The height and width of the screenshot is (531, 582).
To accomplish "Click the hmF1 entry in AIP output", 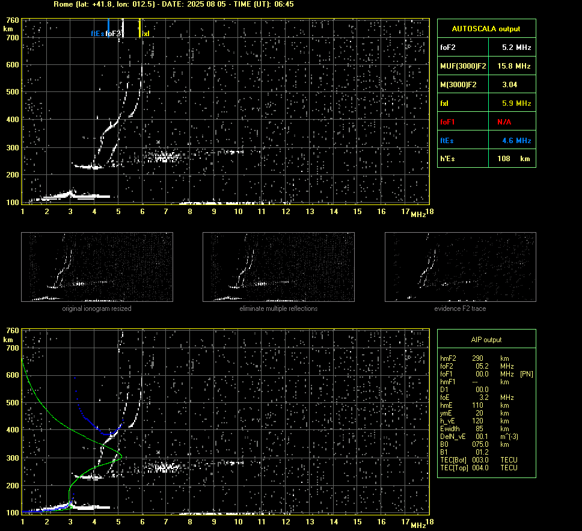I will tap(474, 382).
